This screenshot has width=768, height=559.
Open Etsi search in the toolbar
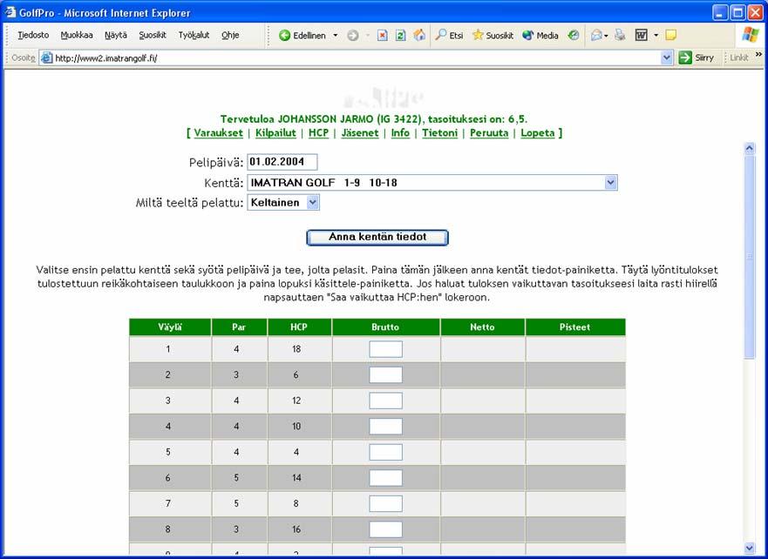(x=449, y=35)
